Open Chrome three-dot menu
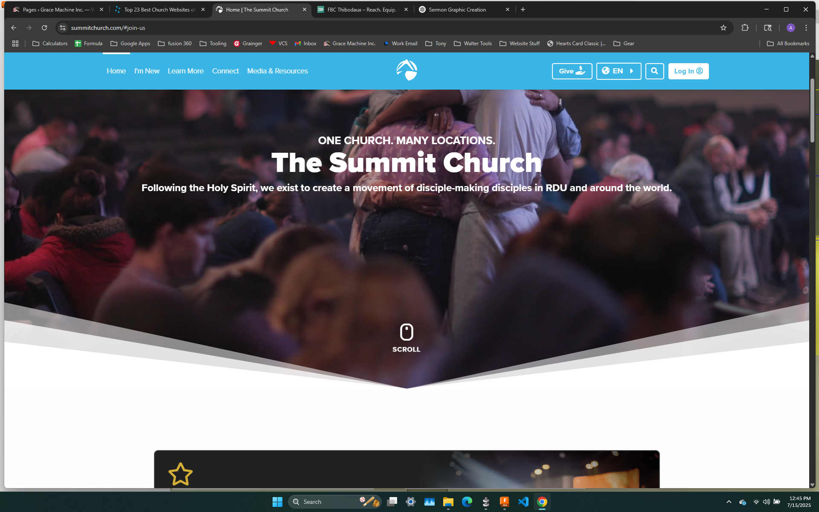Image resolution: width=819 pixels, height=512 pixels. [x=806, y=28]
